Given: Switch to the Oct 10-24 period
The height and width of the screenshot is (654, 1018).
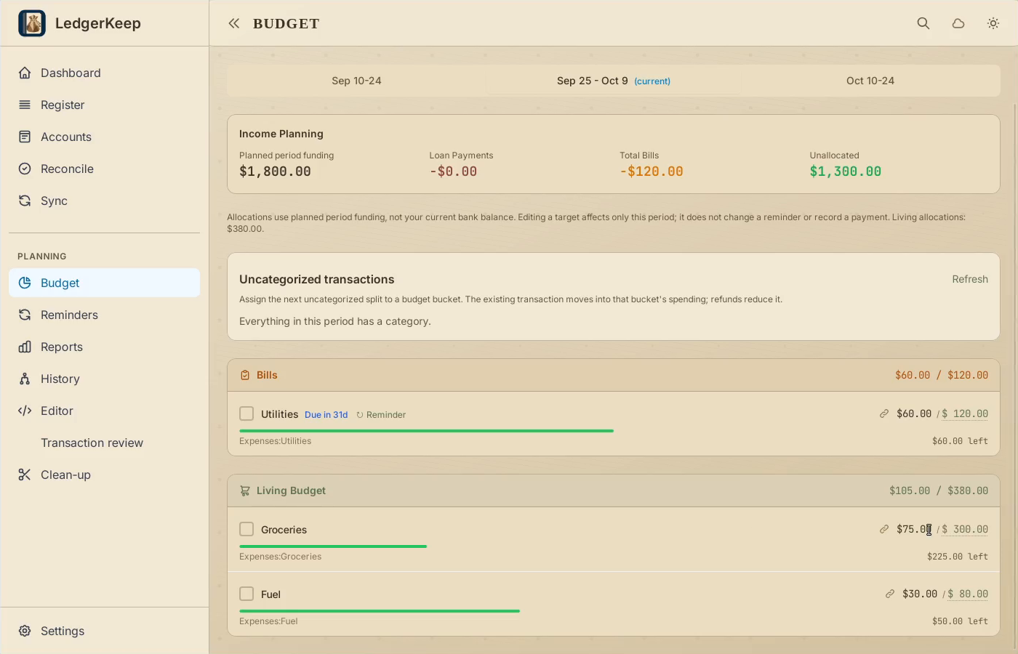Looking at the screenshot, I should click(x=870, y=81).
